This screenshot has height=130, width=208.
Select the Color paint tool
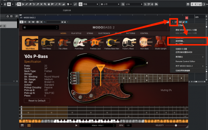[x=64, y=4]
